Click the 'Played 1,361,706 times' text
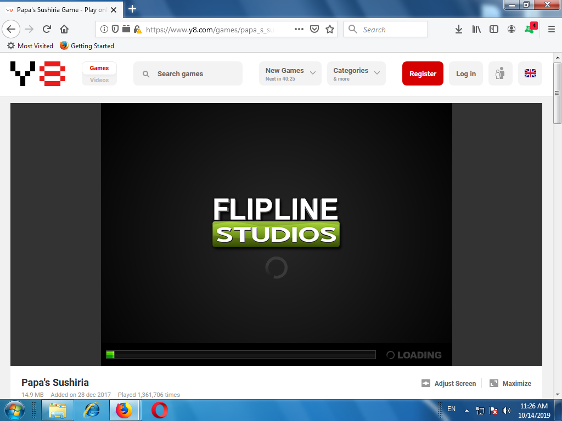The height and width of the screenshot is (421, 562). [x=149, y=395]
